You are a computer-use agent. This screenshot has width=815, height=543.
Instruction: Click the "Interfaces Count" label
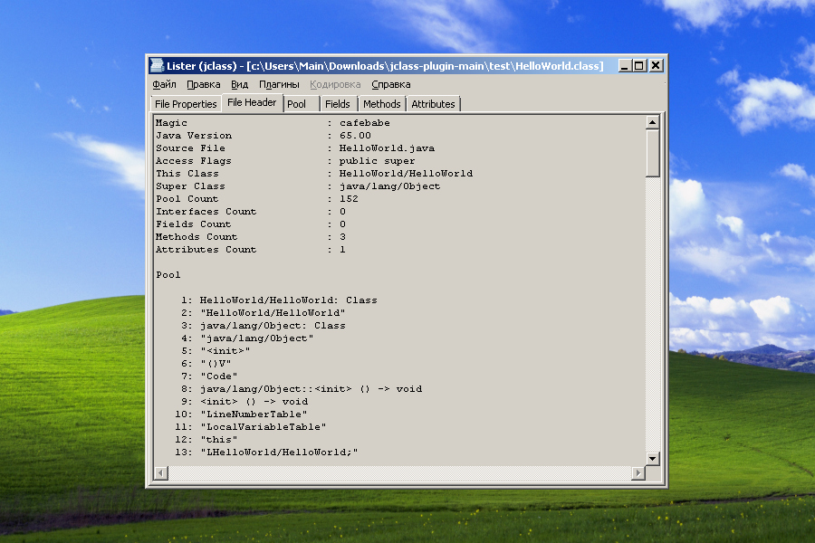click(206, 212)
